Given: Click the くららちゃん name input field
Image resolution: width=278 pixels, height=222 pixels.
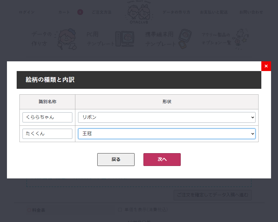Looking at the screenshot, I should [47, 117].
